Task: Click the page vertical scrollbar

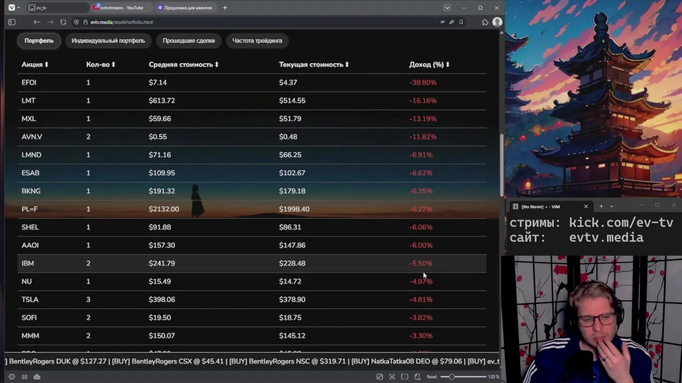Action: click(501, 165)
